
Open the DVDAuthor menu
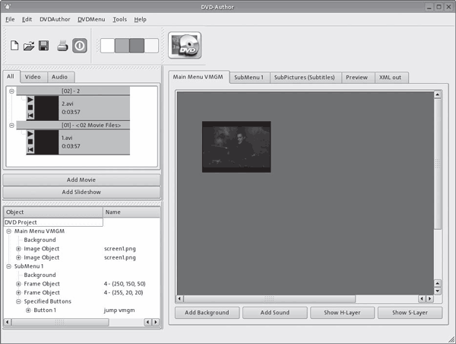(x=54, y=19)
